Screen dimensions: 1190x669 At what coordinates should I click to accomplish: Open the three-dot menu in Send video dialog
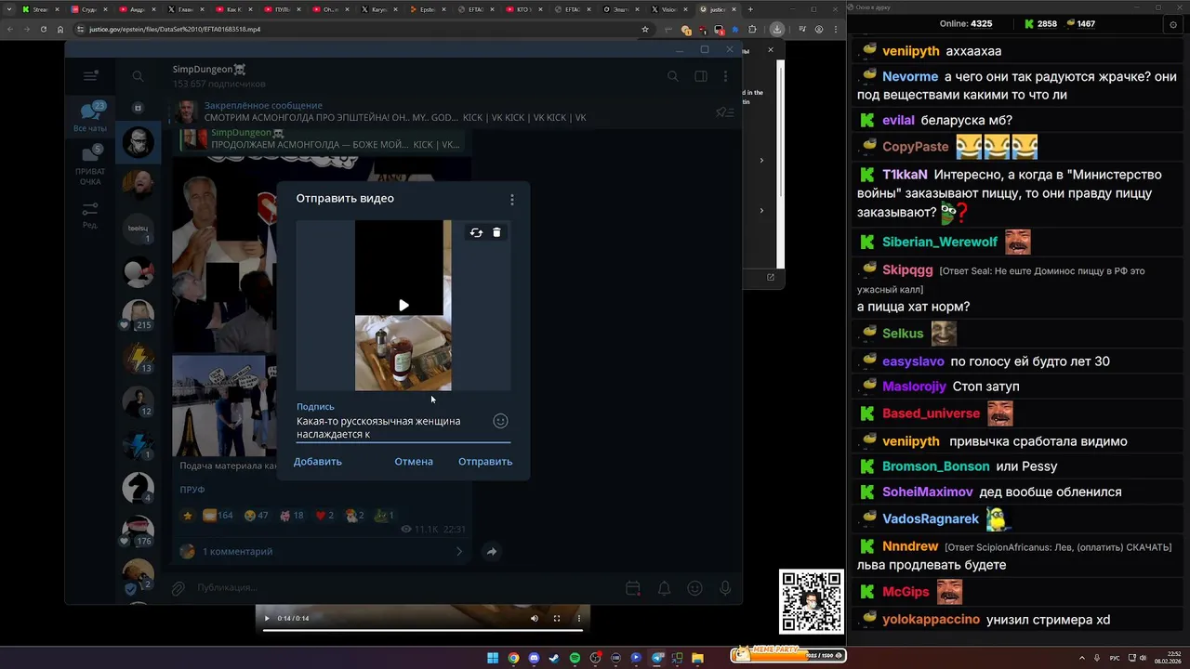[511, 199]
